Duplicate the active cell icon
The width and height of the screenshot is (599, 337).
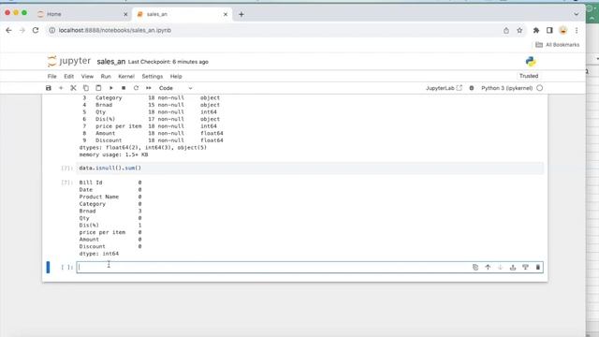tap(475, 267)
